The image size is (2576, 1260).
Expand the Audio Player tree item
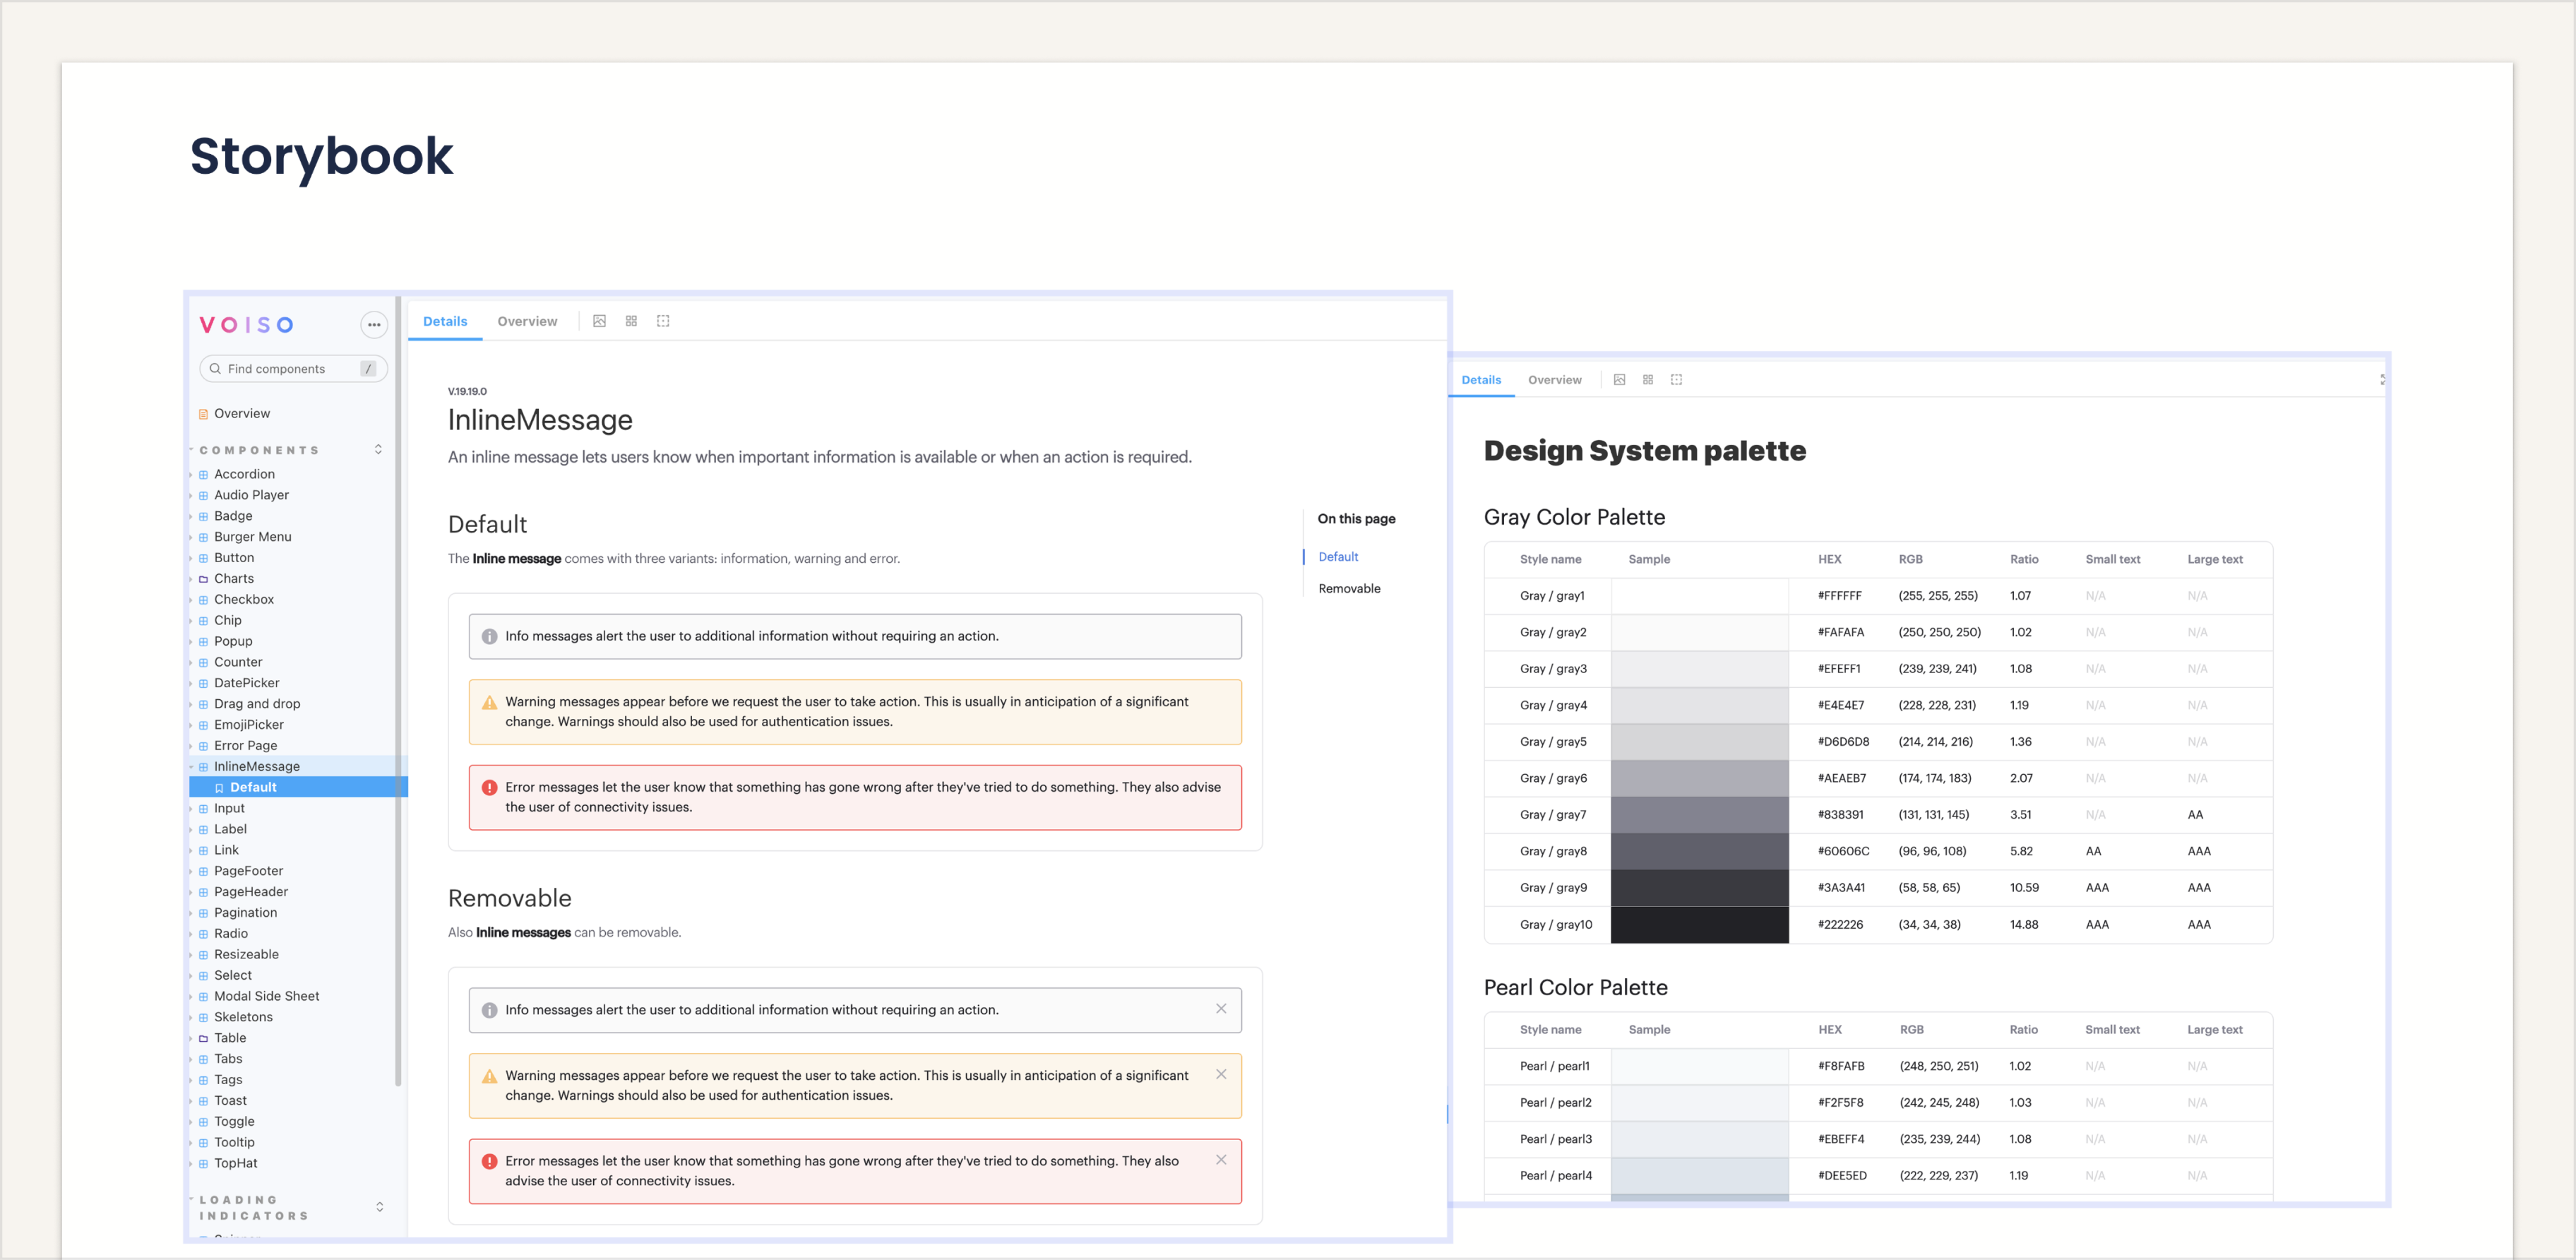click(x=191, y=496)
